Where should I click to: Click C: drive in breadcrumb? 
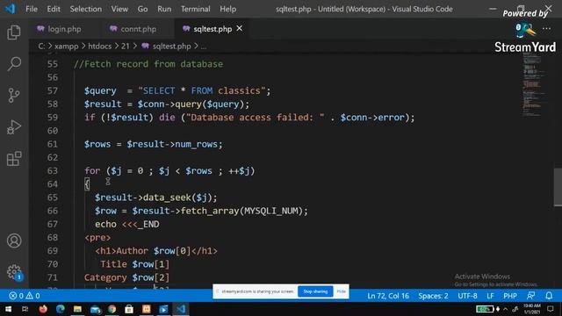pos(41,47)
